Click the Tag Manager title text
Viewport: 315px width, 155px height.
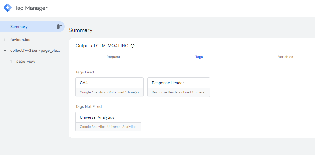(31, 8)
